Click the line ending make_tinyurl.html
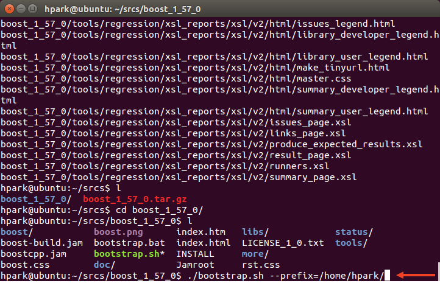 [x=195, y=68]
